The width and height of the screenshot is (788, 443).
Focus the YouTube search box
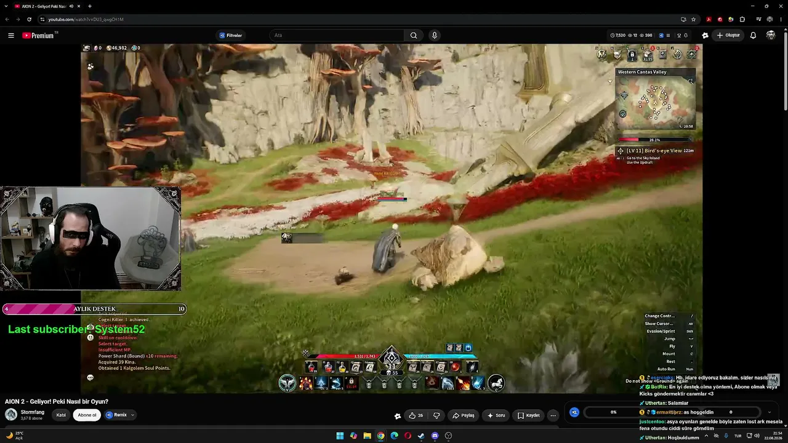337,36
